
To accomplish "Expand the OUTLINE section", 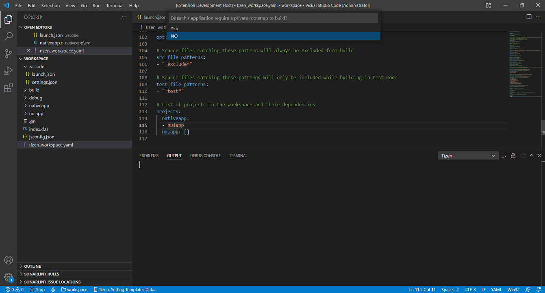I will [x=33, y=266].
